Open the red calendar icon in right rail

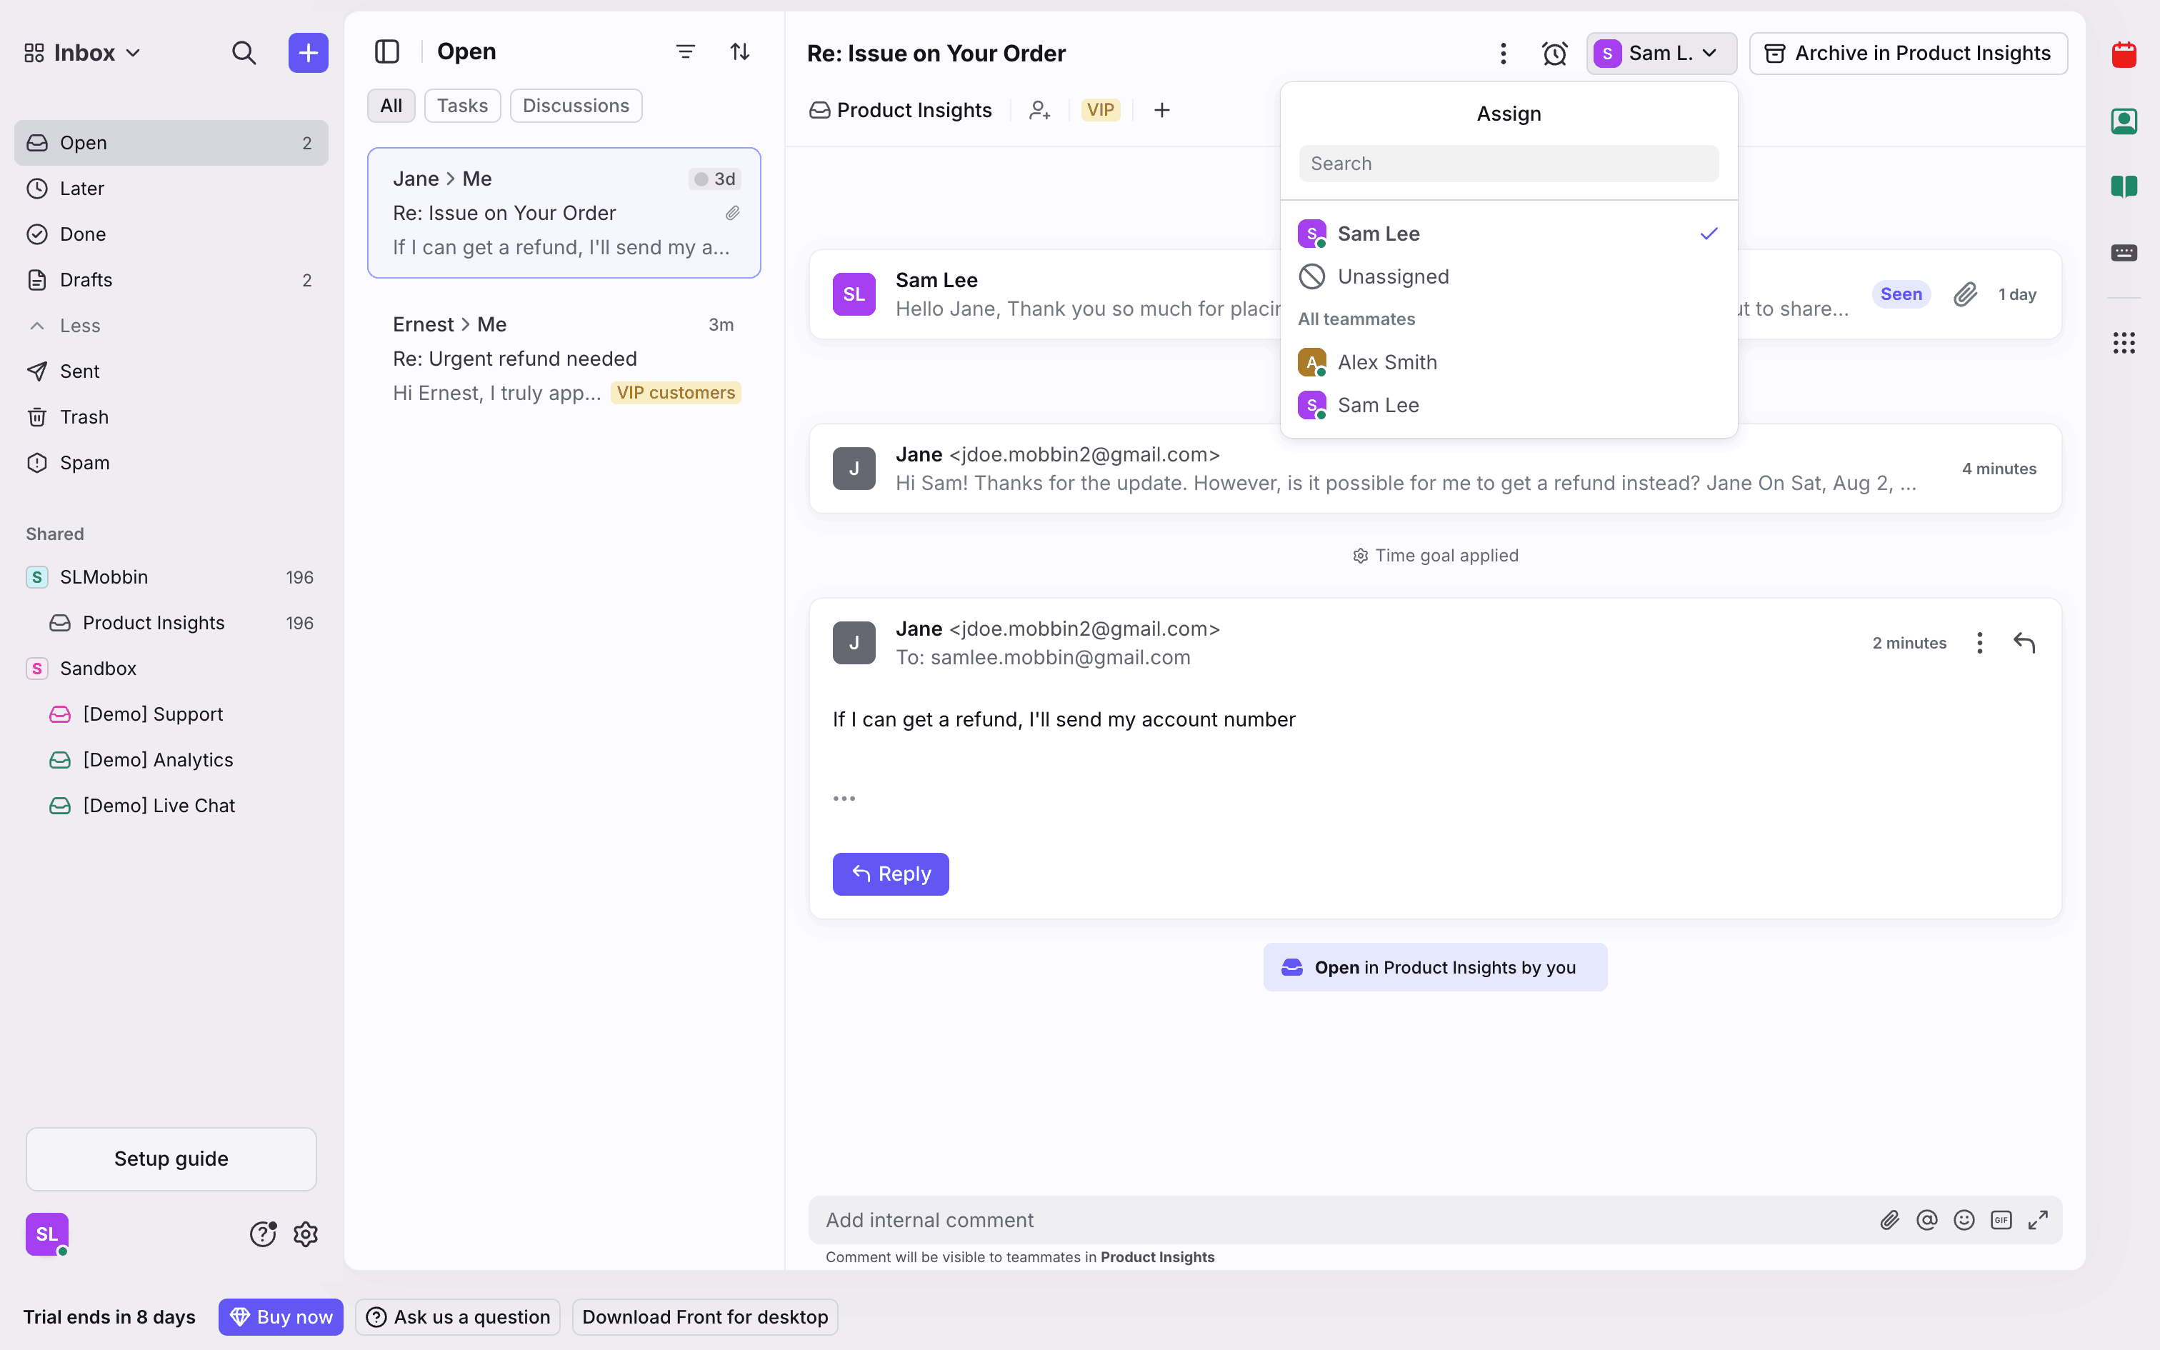coord(2124,56)
